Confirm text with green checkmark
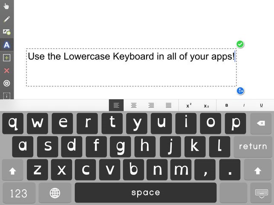Image resolution: width=274 pixels, height=205 pixels. click(x=240, y=44)
